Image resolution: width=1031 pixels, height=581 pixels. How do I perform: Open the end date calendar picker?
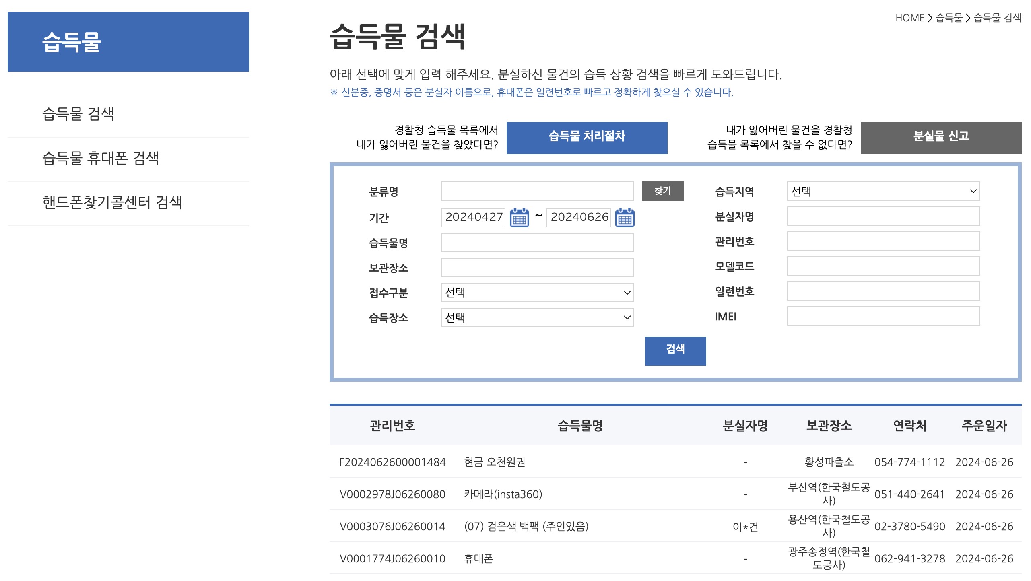coord(625,218)
